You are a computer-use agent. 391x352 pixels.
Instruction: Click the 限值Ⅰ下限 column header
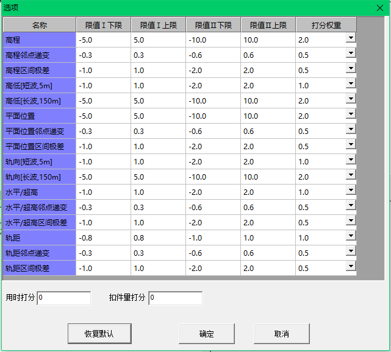coord(104,25)
